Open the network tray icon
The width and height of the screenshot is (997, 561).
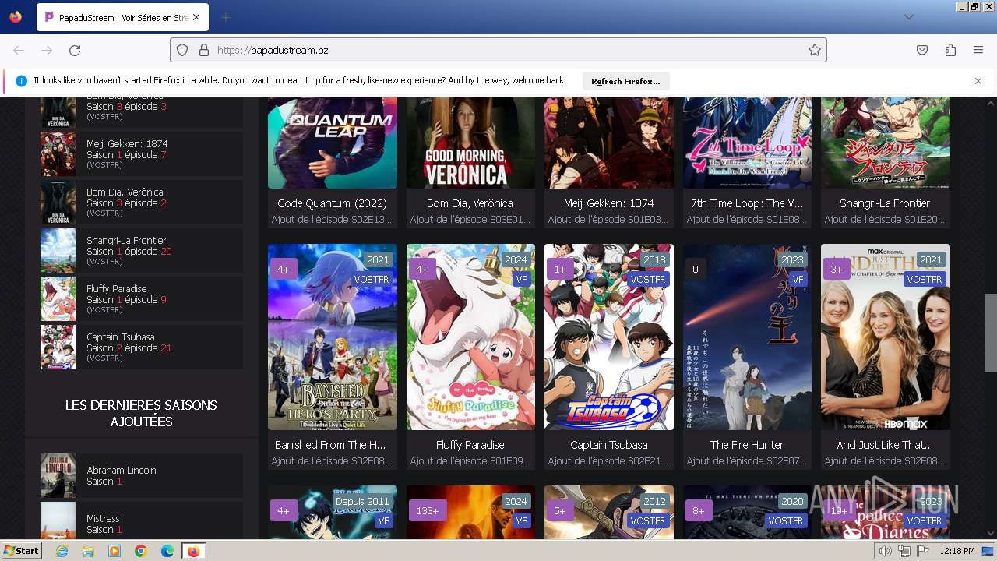tap(904, 551)
